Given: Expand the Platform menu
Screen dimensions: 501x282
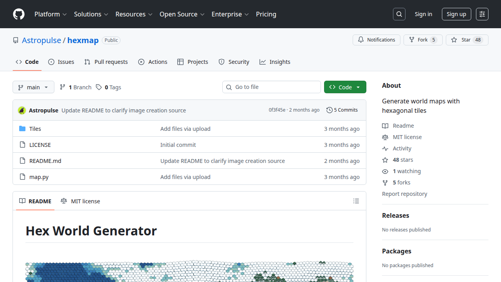Looking at the screenshot, I should click(51, 14).
